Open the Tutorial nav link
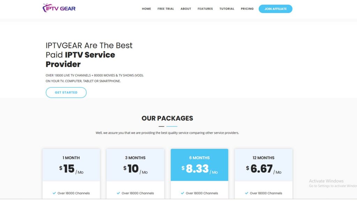The height and width of the screenshot is (201, 357). tap(227, 9)
